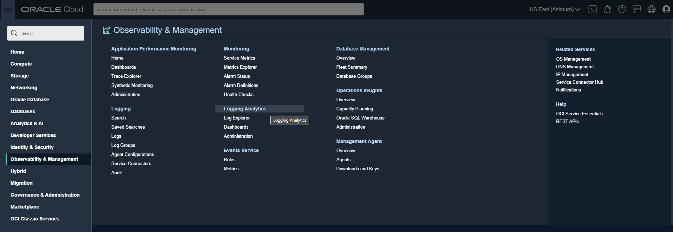673x232 pixels.
Task: Click the language globe icon
Action: coord(652,9)
